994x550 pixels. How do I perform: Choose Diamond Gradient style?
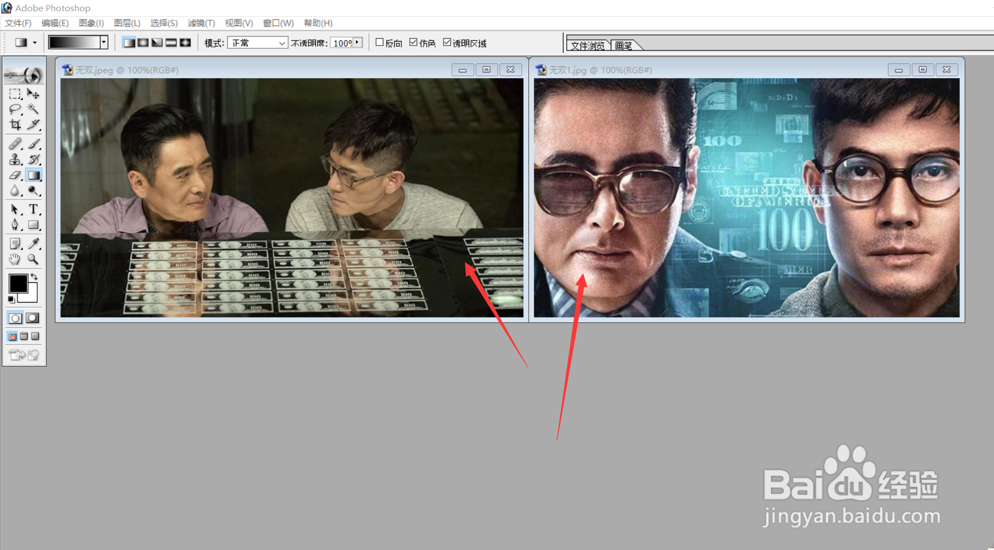tap(185, 43)
